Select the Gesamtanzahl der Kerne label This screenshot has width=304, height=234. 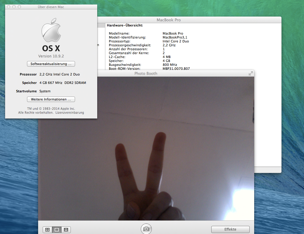129,53
